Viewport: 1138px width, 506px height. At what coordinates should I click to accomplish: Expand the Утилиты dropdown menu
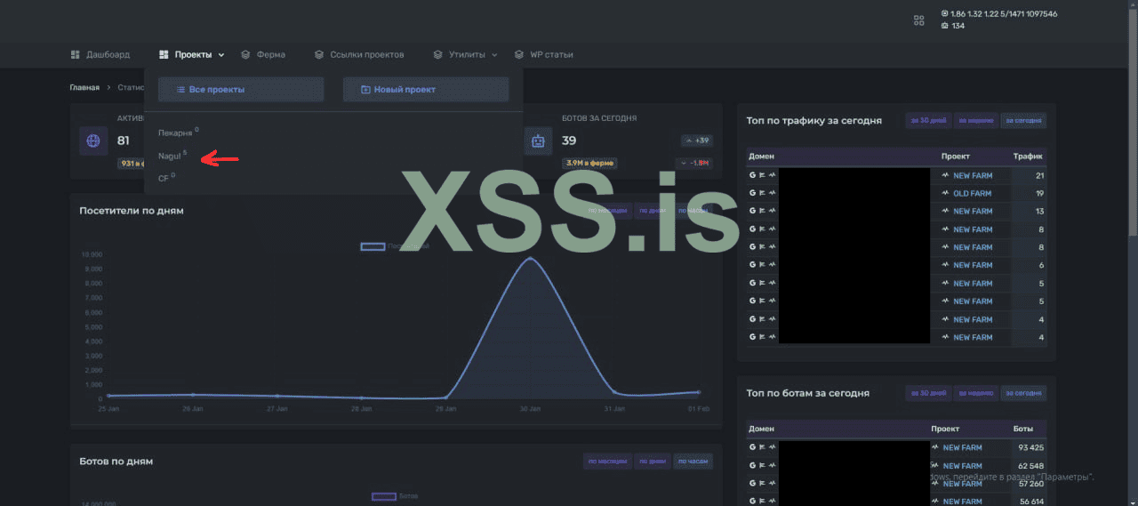pyautogui.click(x=465, y=55)
